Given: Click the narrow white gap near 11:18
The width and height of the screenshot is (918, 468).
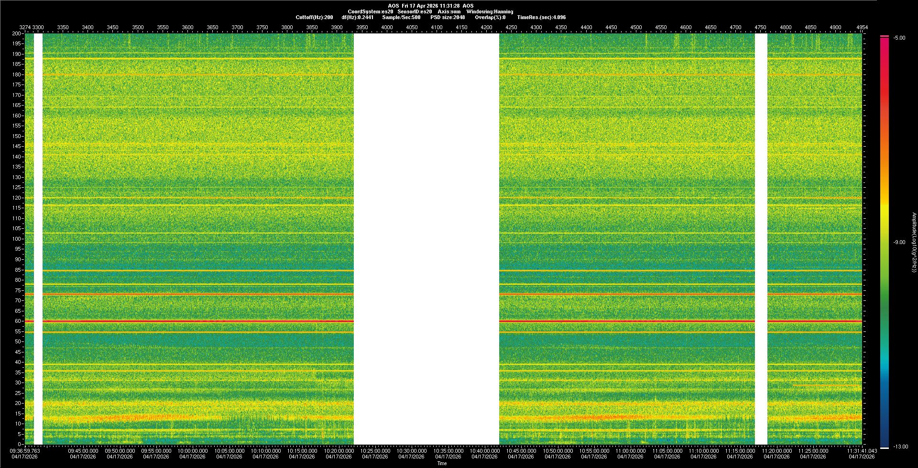Looking at the screenshot, I should [x=761, y=239].
